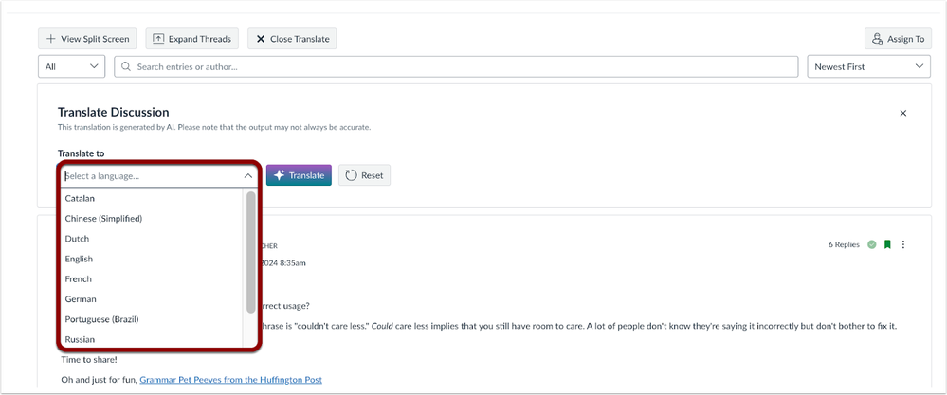Choose Dutch in the language list
Image resolution: width=947 pixels, height=395 pixels.
pos(79,239)
